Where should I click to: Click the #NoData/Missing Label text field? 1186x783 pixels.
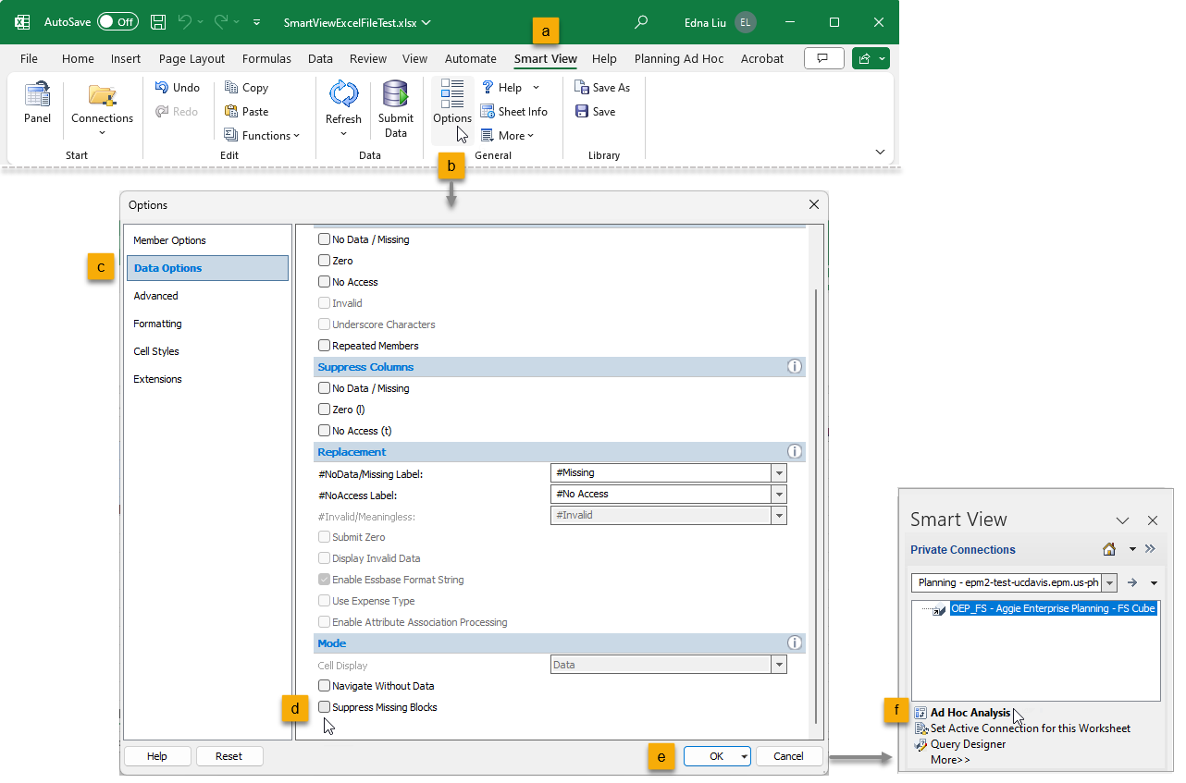pyautogui.click(x=661, y=472)
